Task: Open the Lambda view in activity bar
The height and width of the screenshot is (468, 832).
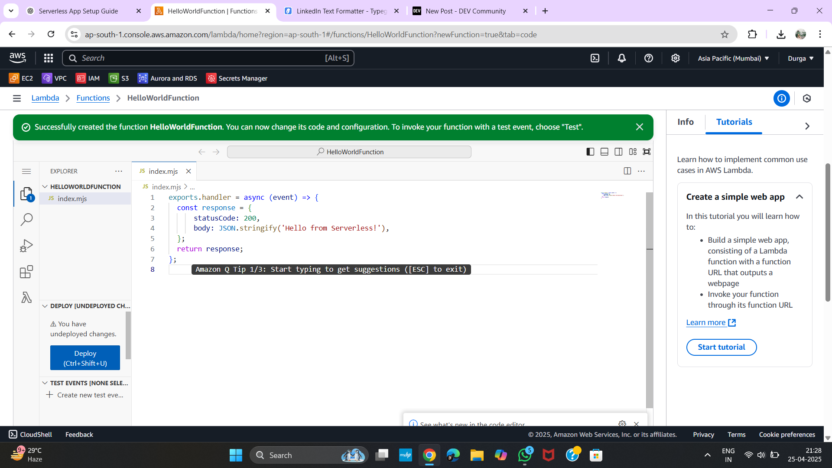Action: [x=26, y=297]
